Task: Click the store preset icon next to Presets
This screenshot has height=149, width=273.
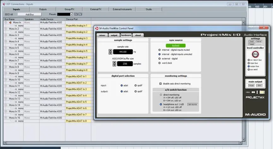Action: click(x=76, y=14)
